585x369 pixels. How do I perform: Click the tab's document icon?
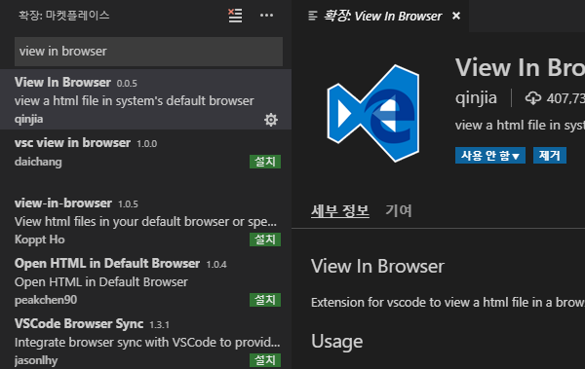point(313,16)
